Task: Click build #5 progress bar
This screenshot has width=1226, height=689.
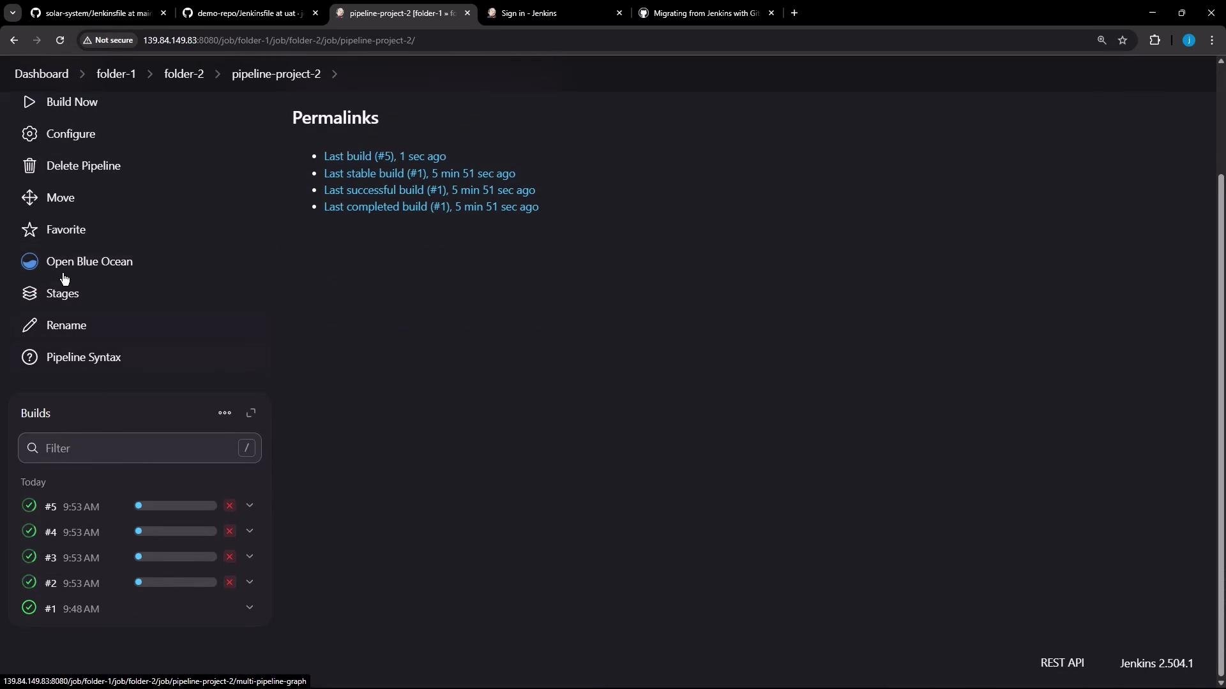Action: point(176,506)
